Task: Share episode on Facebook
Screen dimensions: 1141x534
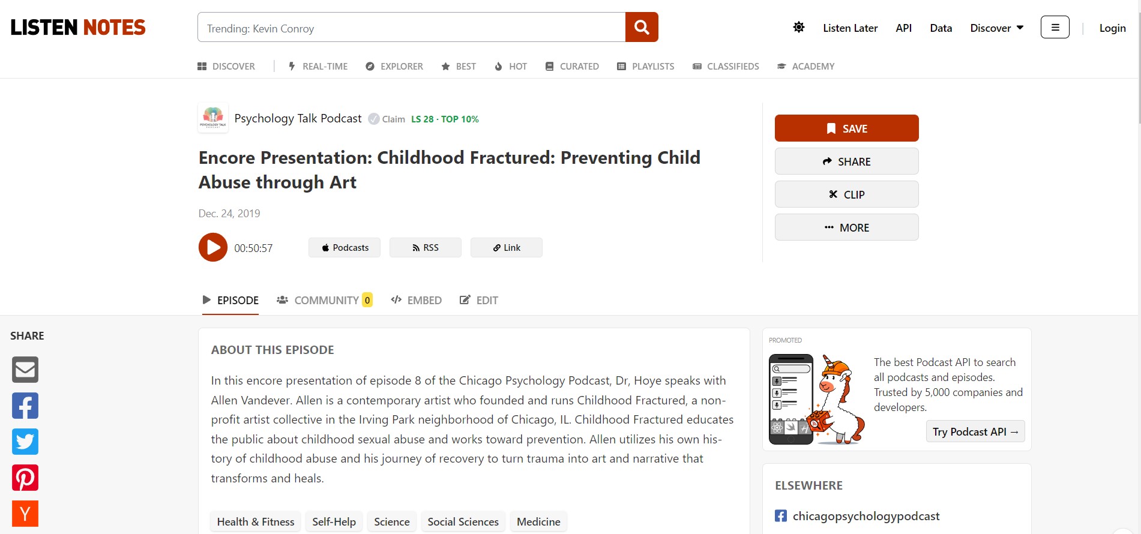Action: pyautogui.click(x=25, y=406)
